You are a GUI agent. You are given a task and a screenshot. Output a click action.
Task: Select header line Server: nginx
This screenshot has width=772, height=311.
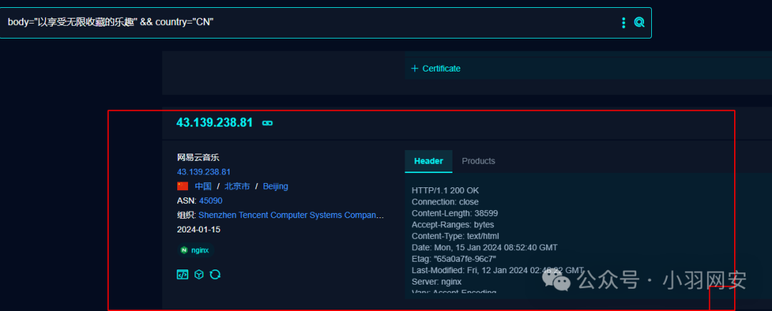click(x=436, y=282)
